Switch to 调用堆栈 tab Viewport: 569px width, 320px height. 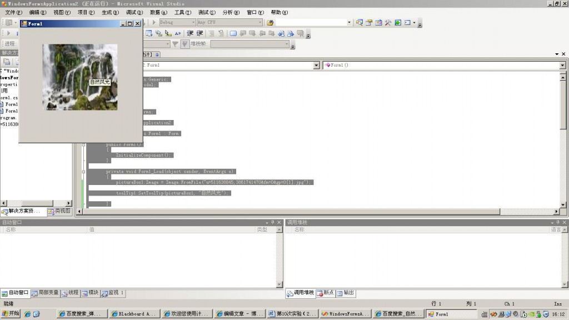click(x=301, y=293)
